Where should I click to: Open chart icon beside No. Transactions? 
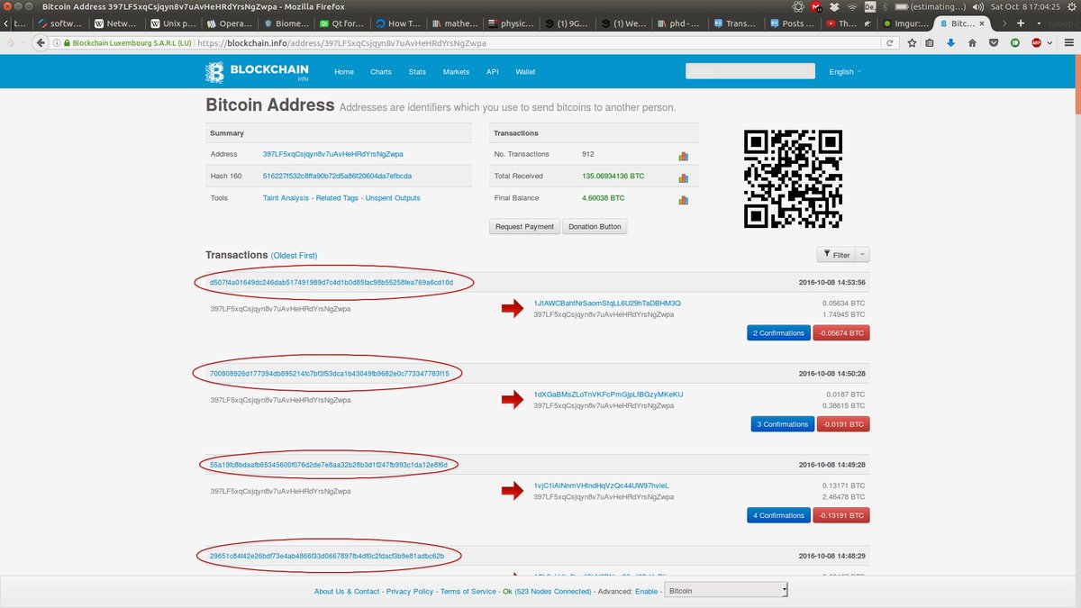coord(684,156)
